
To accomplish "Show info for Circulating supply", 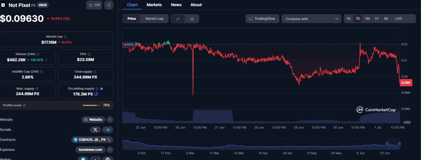I will tap(97, 89).
